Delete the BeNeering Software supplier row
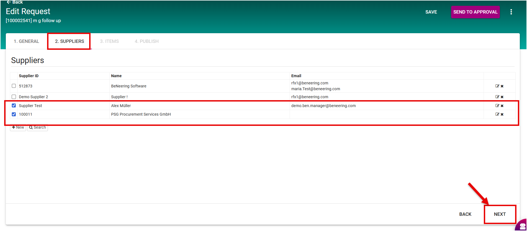Viewport: 527px width, 231px height. [502, 86]
